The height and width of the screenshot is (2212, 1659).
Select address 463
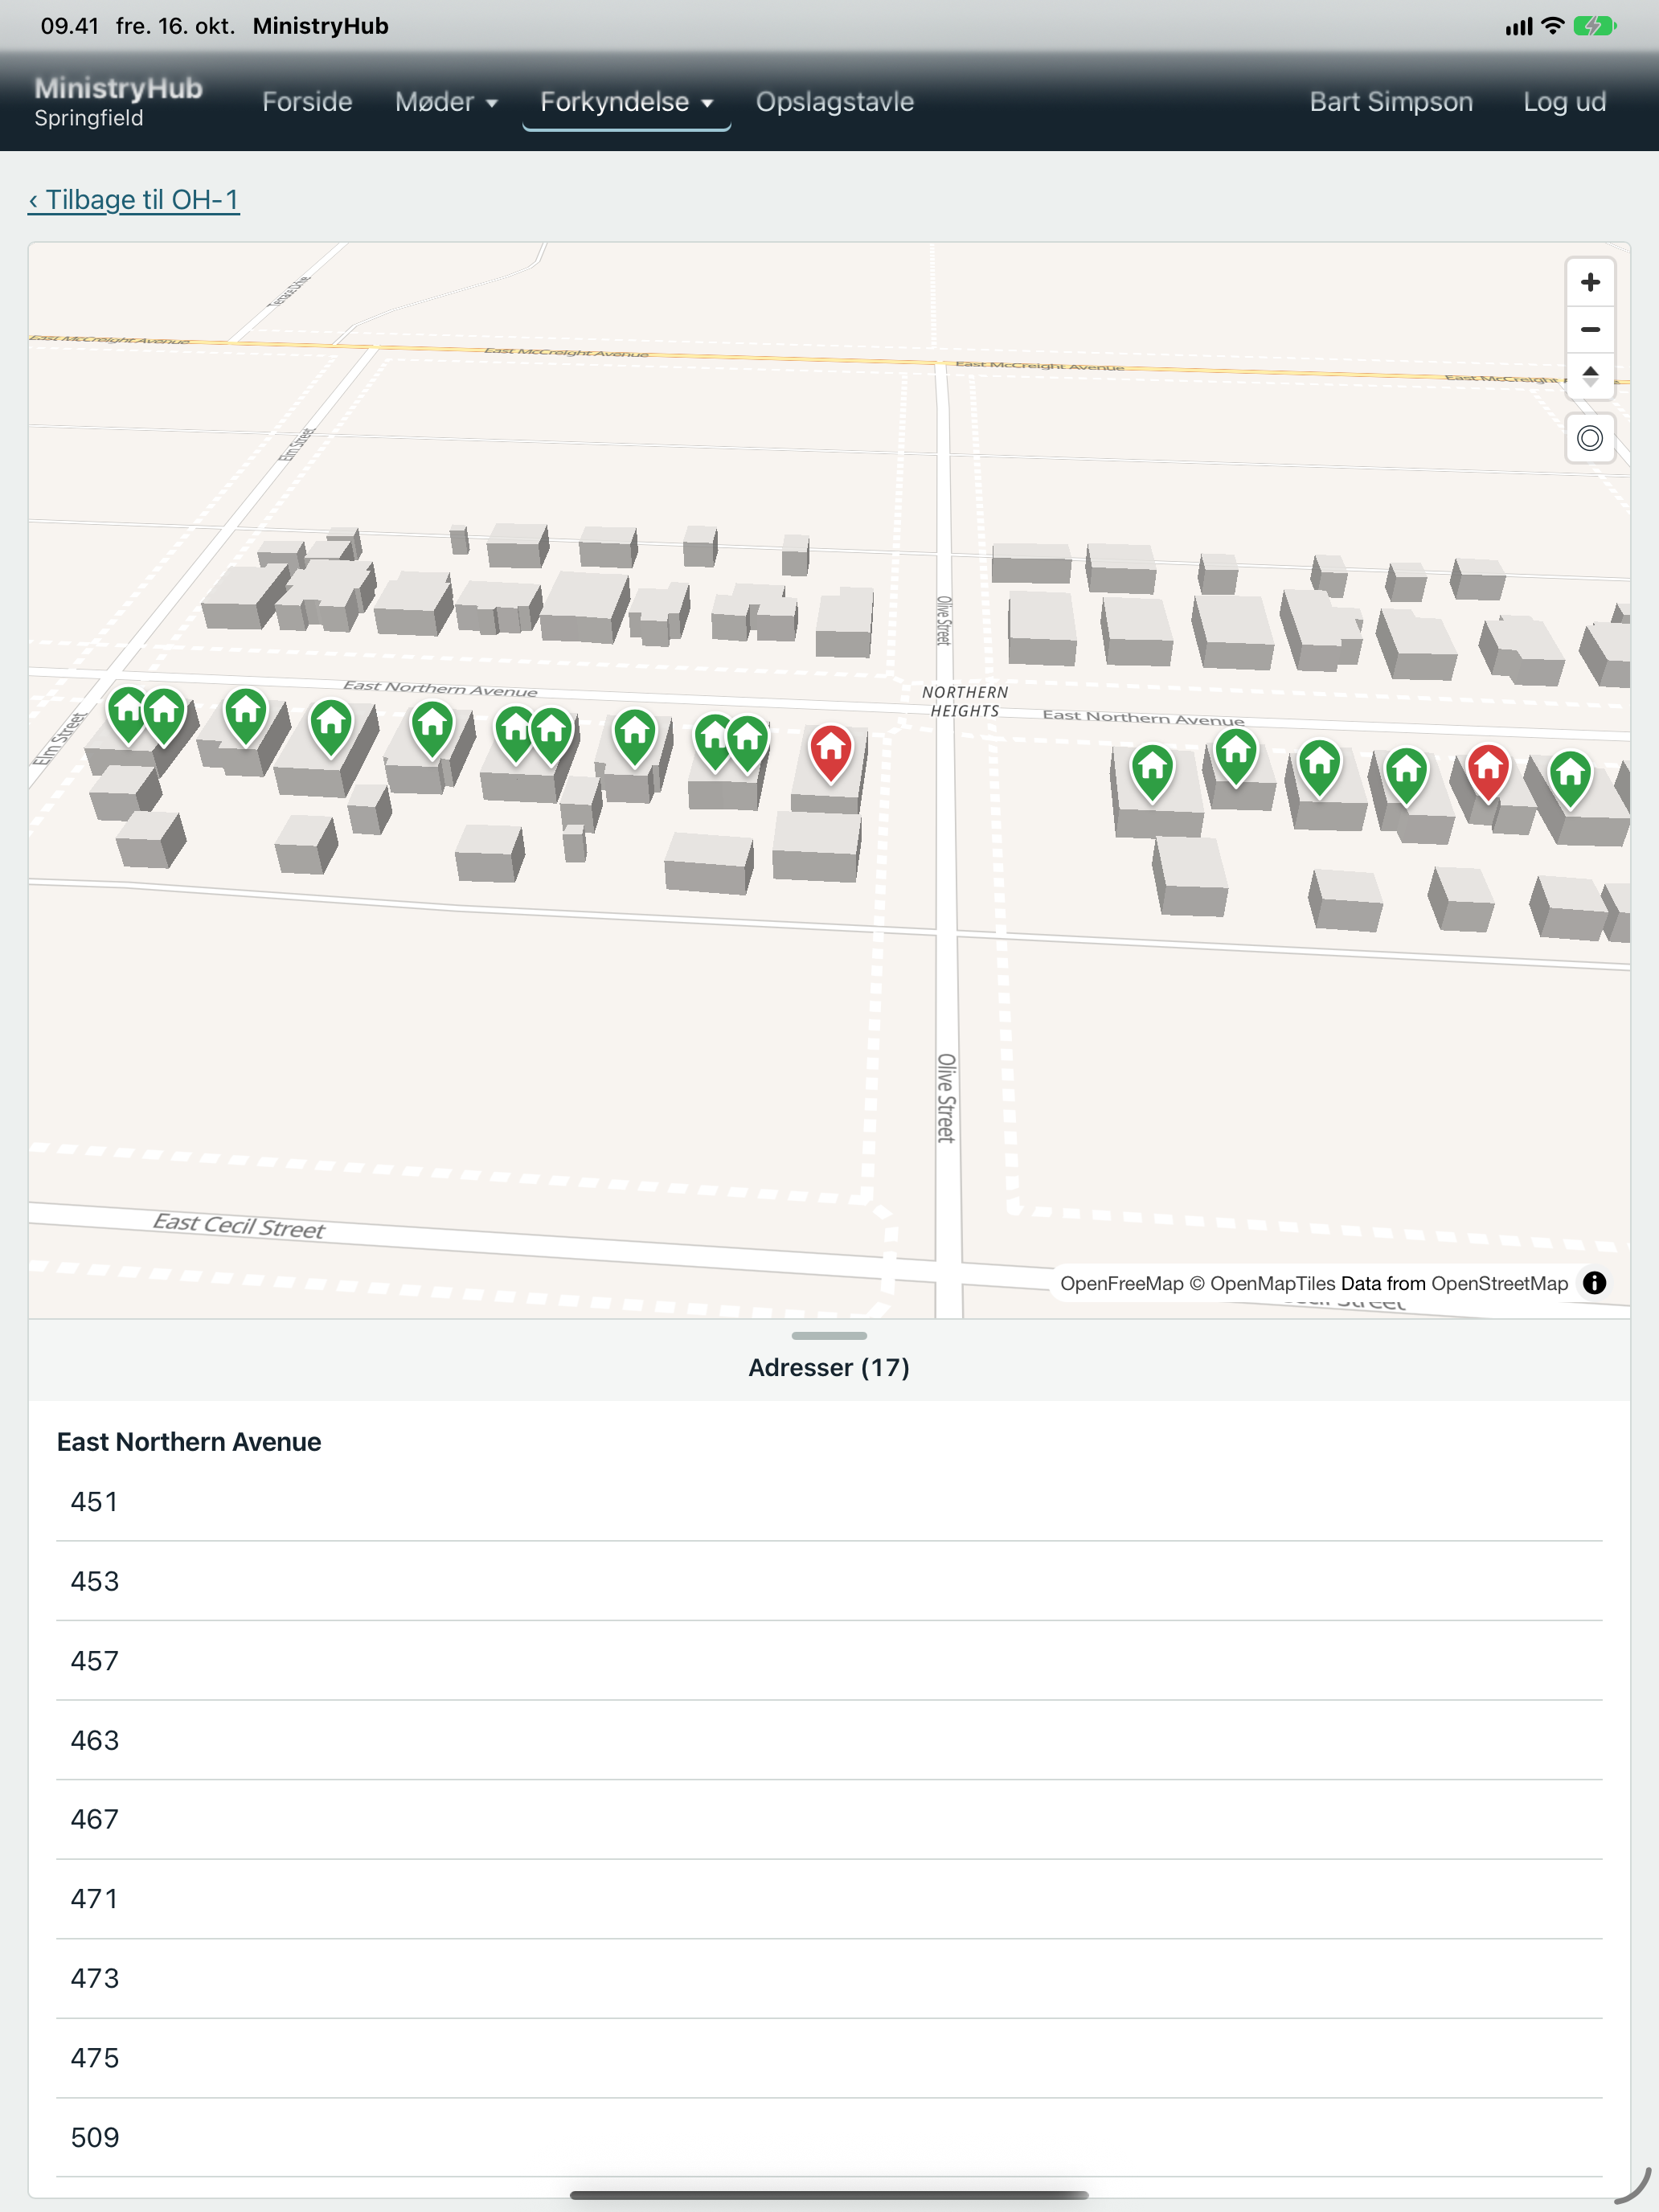click(829, 1740)
